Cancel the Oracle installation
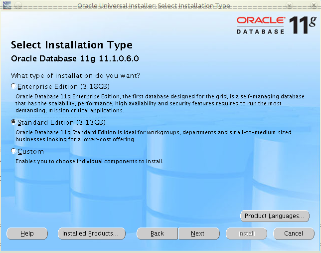The image size is (321, 253). (x=294, y=234)
